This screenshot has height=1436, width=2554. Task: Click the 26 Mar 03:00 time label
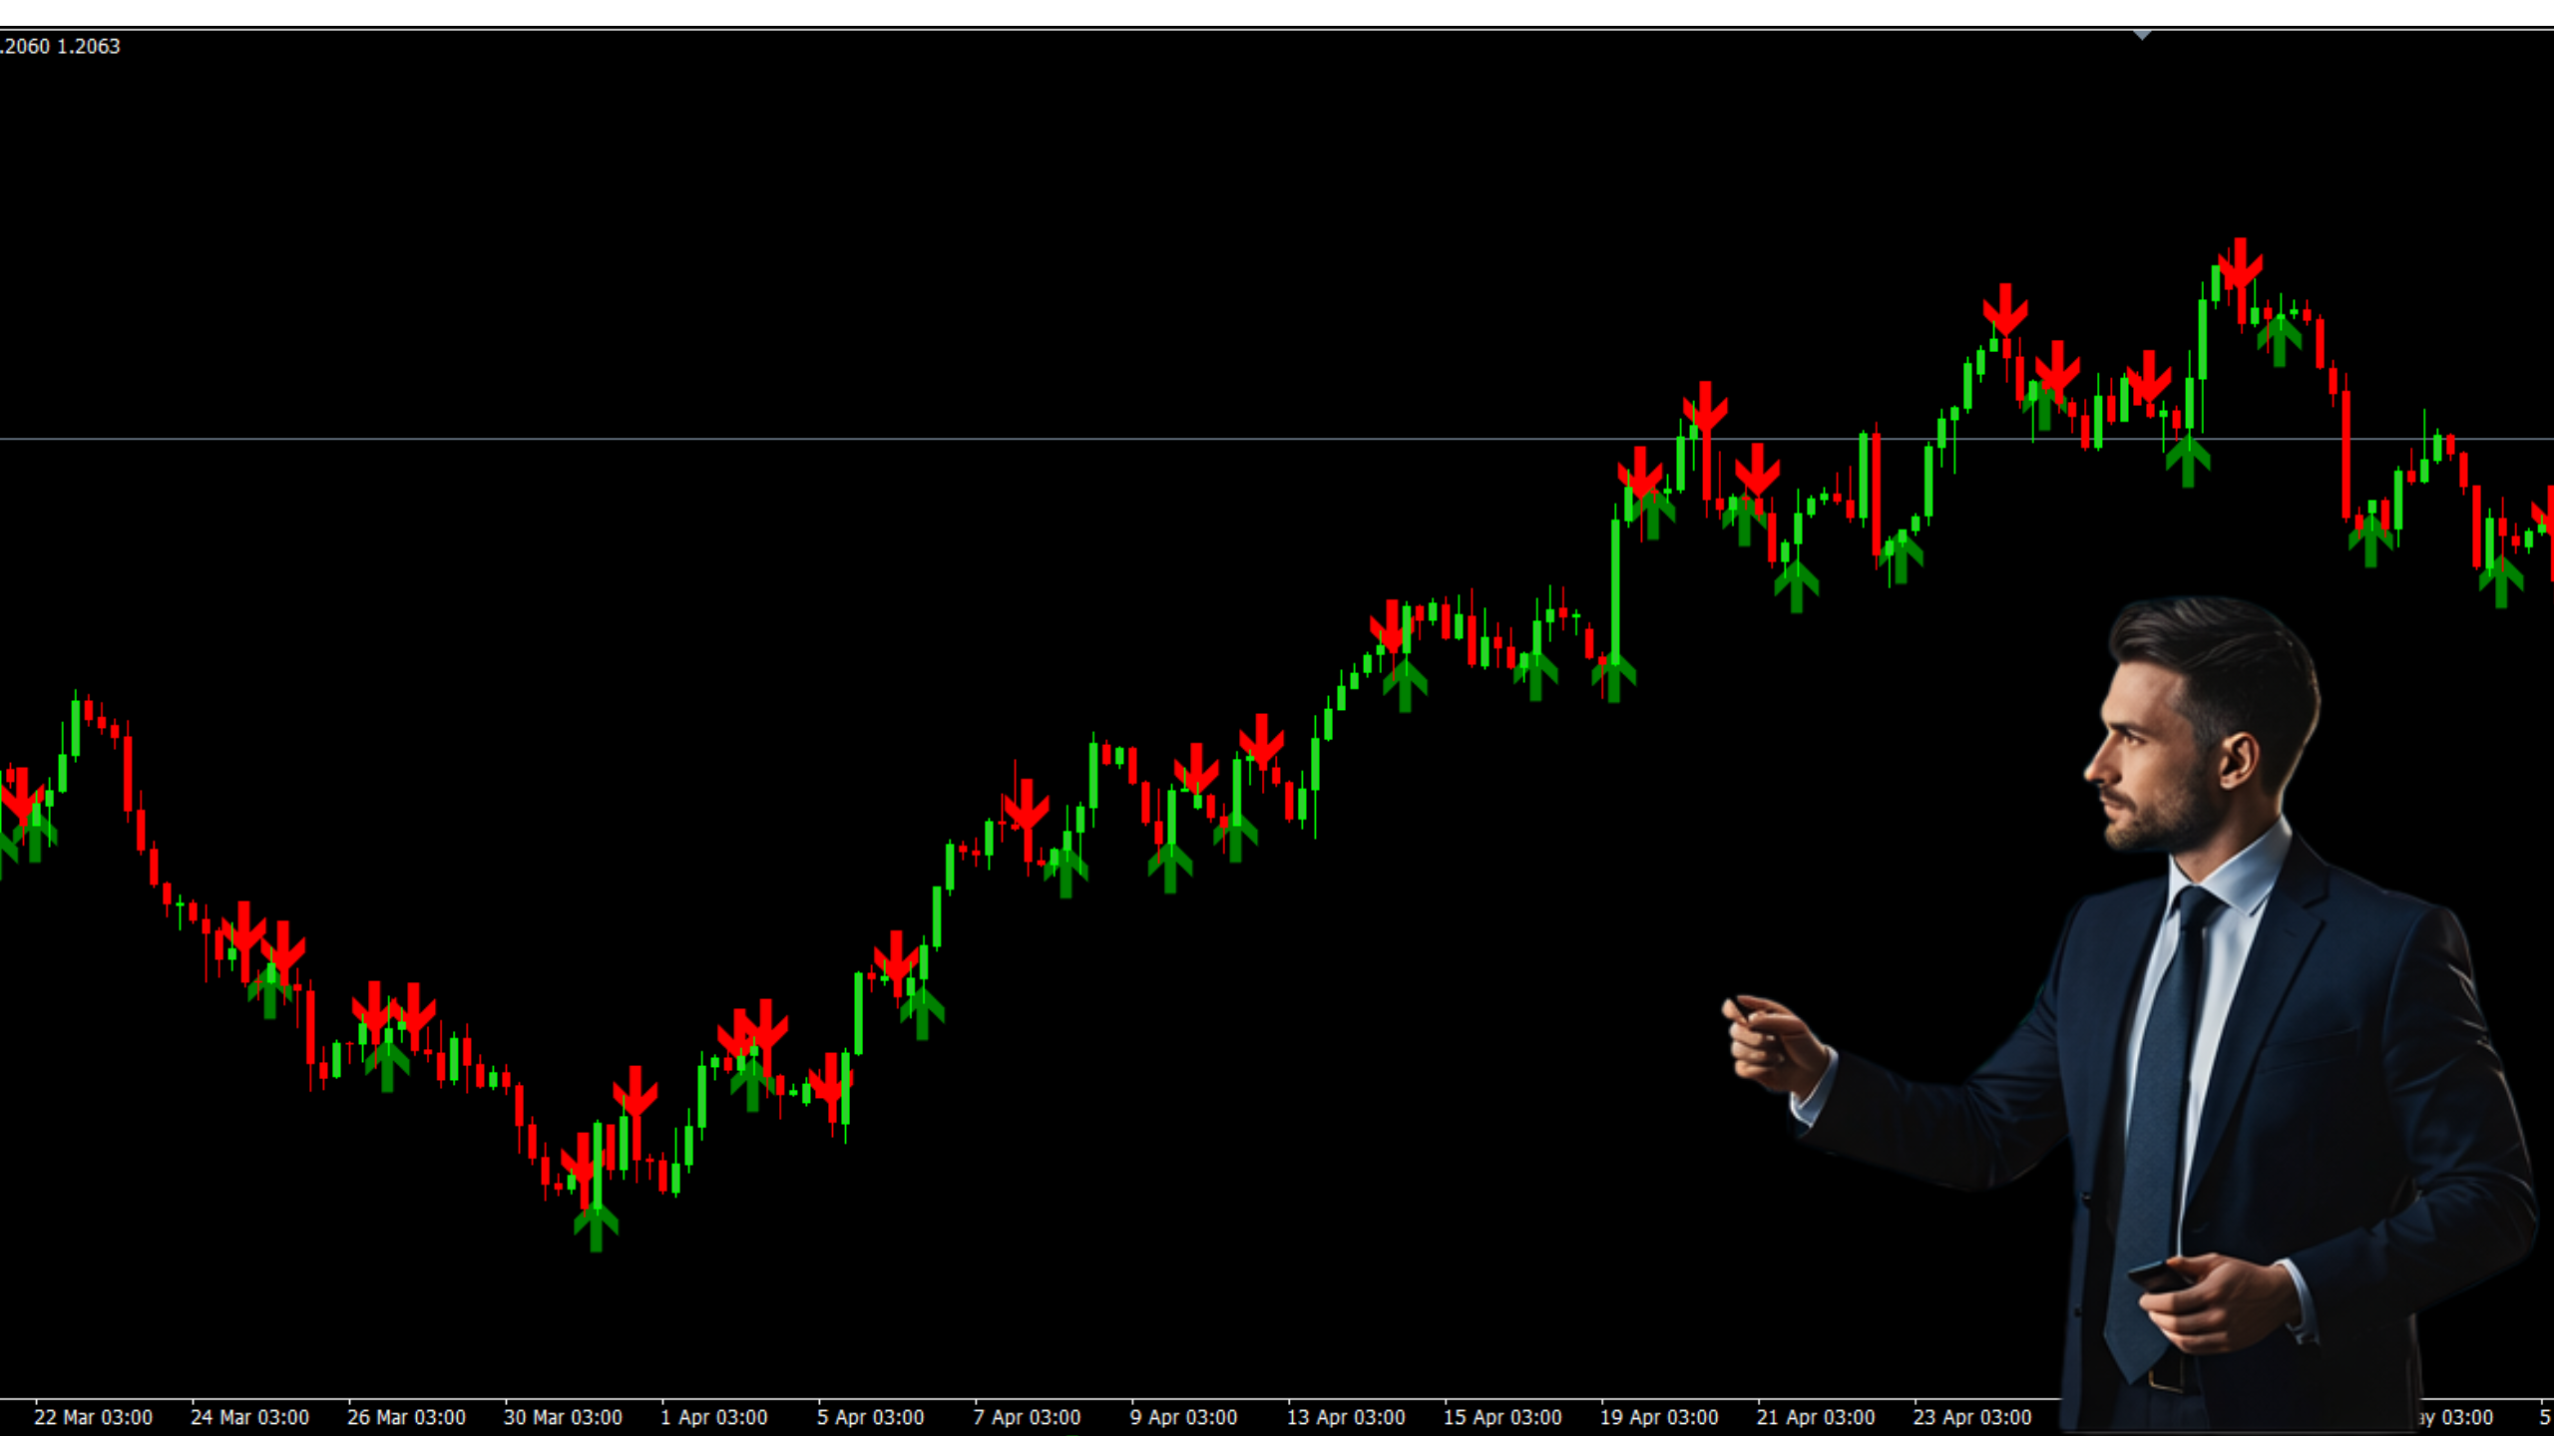406,1417
